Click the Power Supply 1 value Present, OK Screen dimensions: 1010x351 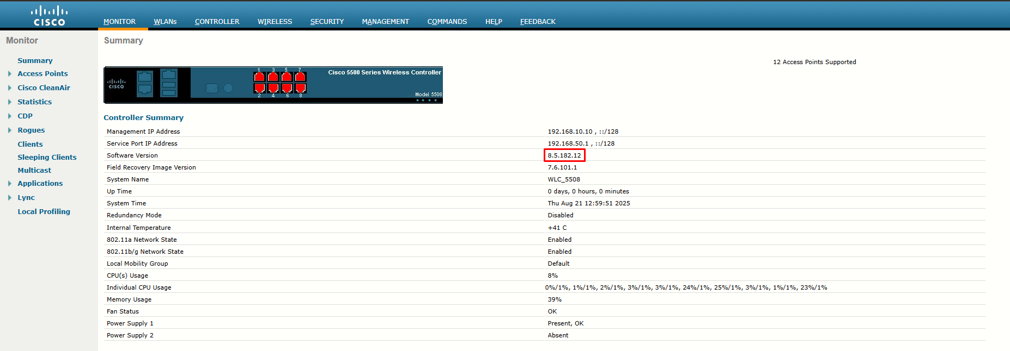pyautogui.click(x=565, y=323)
